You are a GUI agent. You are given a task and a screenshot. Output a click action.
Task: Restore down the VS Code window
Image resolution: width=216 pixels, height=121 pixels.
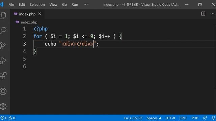click(200, 4)
